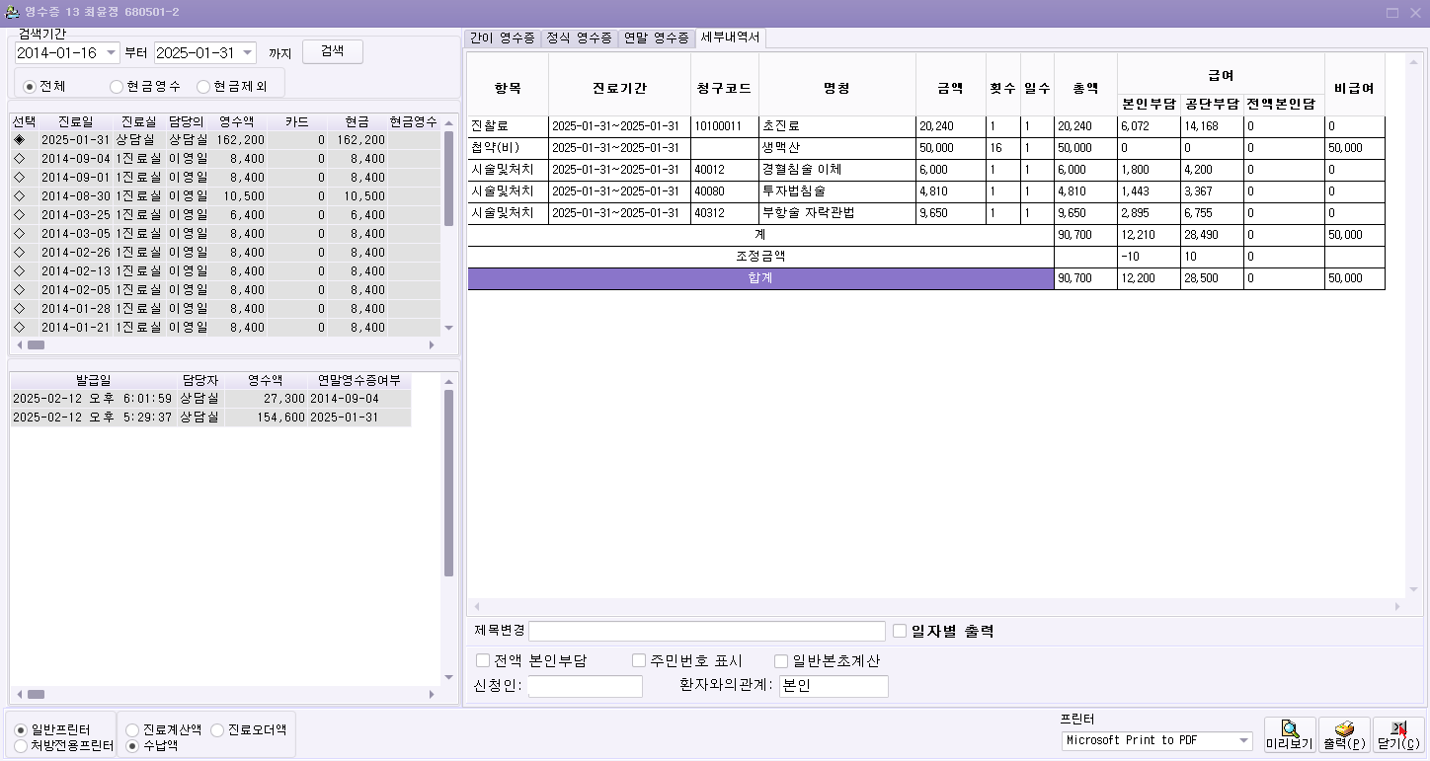The width and height of the screenshot is (1430, 761).
Task: Select the diamond marker for the 2014-09-04 row
Action: pos(19,159)
